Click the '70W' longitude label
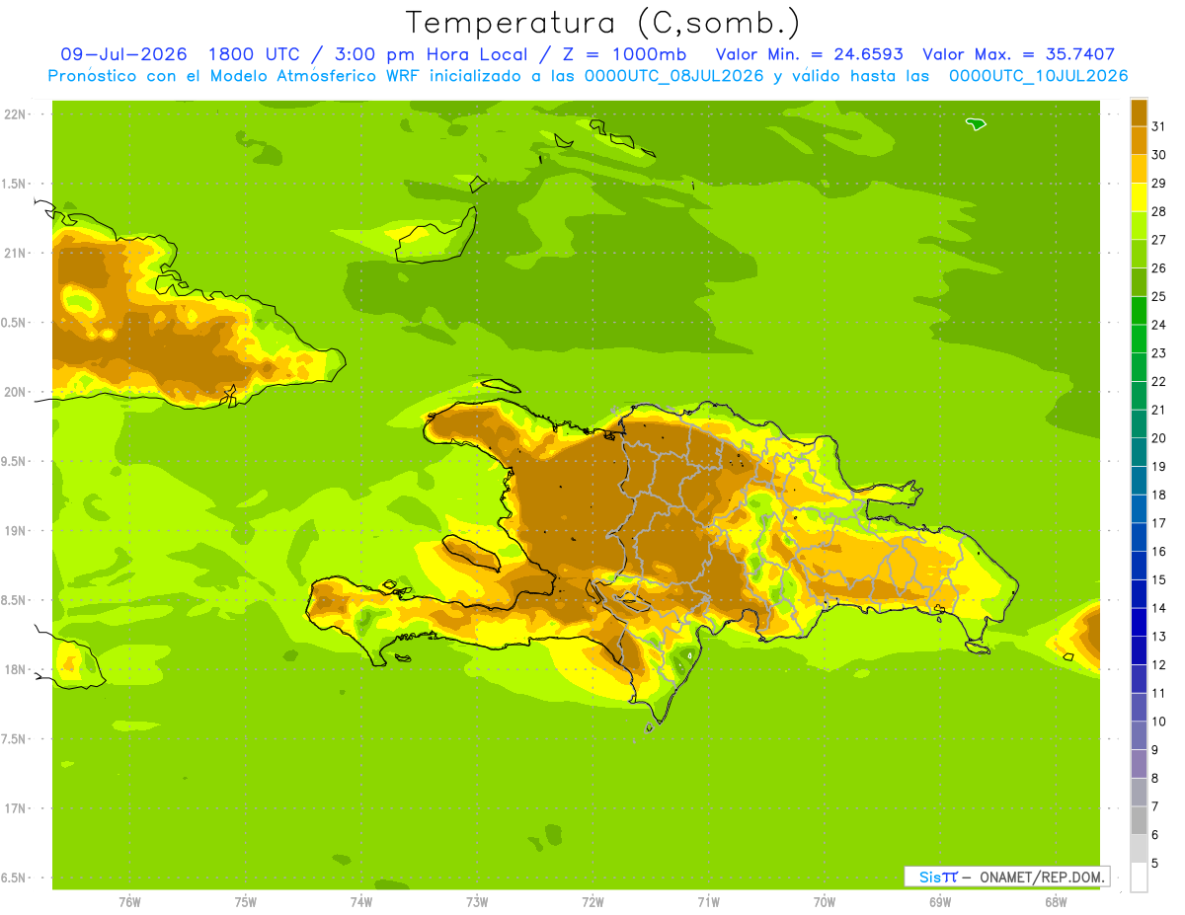This screenshot has width=1185, height=915. coord(825,901)
